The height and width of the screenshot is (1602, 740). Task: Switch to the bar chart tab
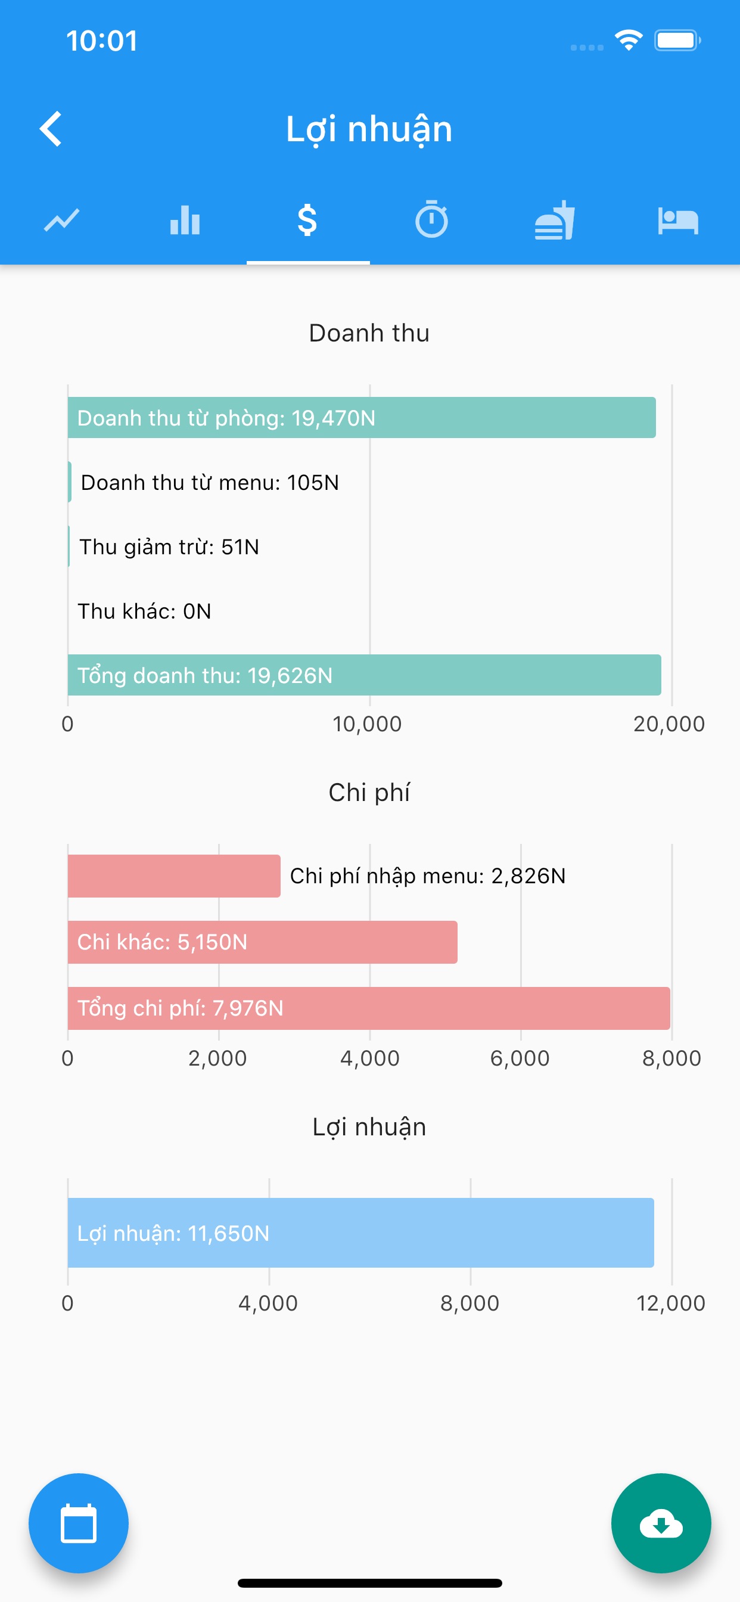pos(185,220)
